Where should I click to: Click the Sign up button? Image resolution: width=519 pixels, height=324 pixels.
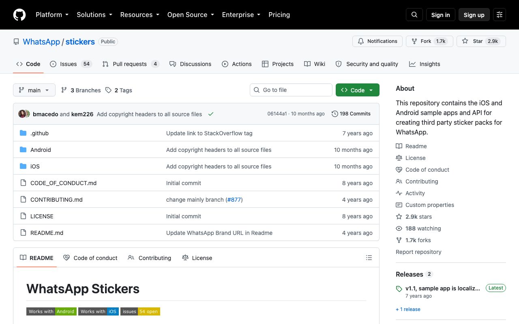tap(474, 15)
